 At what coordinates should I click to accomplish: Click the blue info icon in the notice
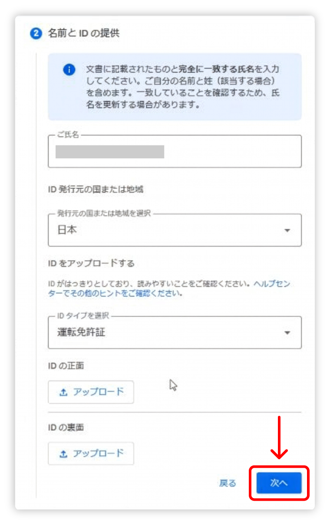point(69,70)
